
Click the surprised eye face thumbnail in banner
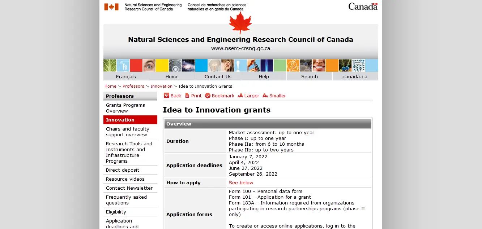(149, 66)
